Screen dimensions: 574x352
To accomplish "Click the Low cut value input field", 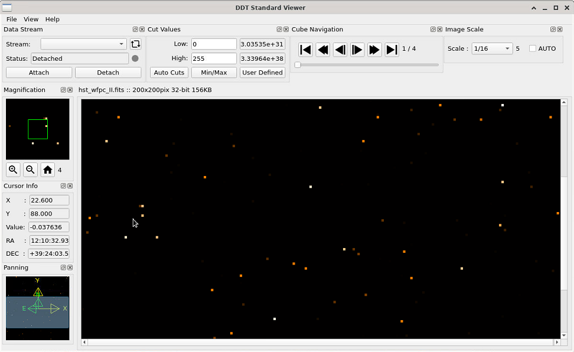I will point(213,44).
